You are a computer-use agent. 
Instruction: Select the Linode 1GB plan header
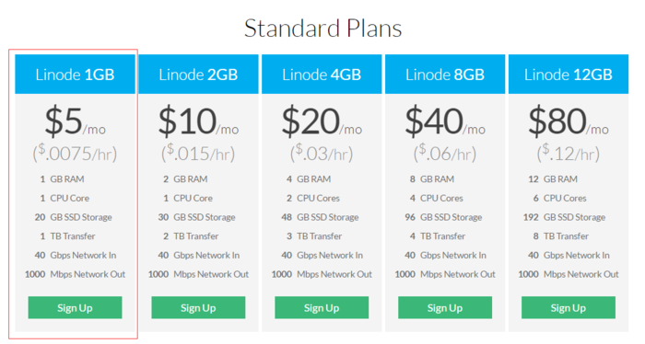[75, 75]
